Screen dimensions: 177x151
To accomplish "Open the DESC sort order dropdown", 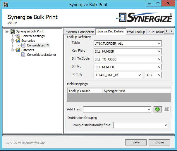I will [x=159, y=75].
